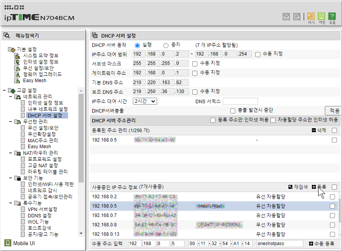Open VPN 서버설정 menu item

click(x=42, y=209)
